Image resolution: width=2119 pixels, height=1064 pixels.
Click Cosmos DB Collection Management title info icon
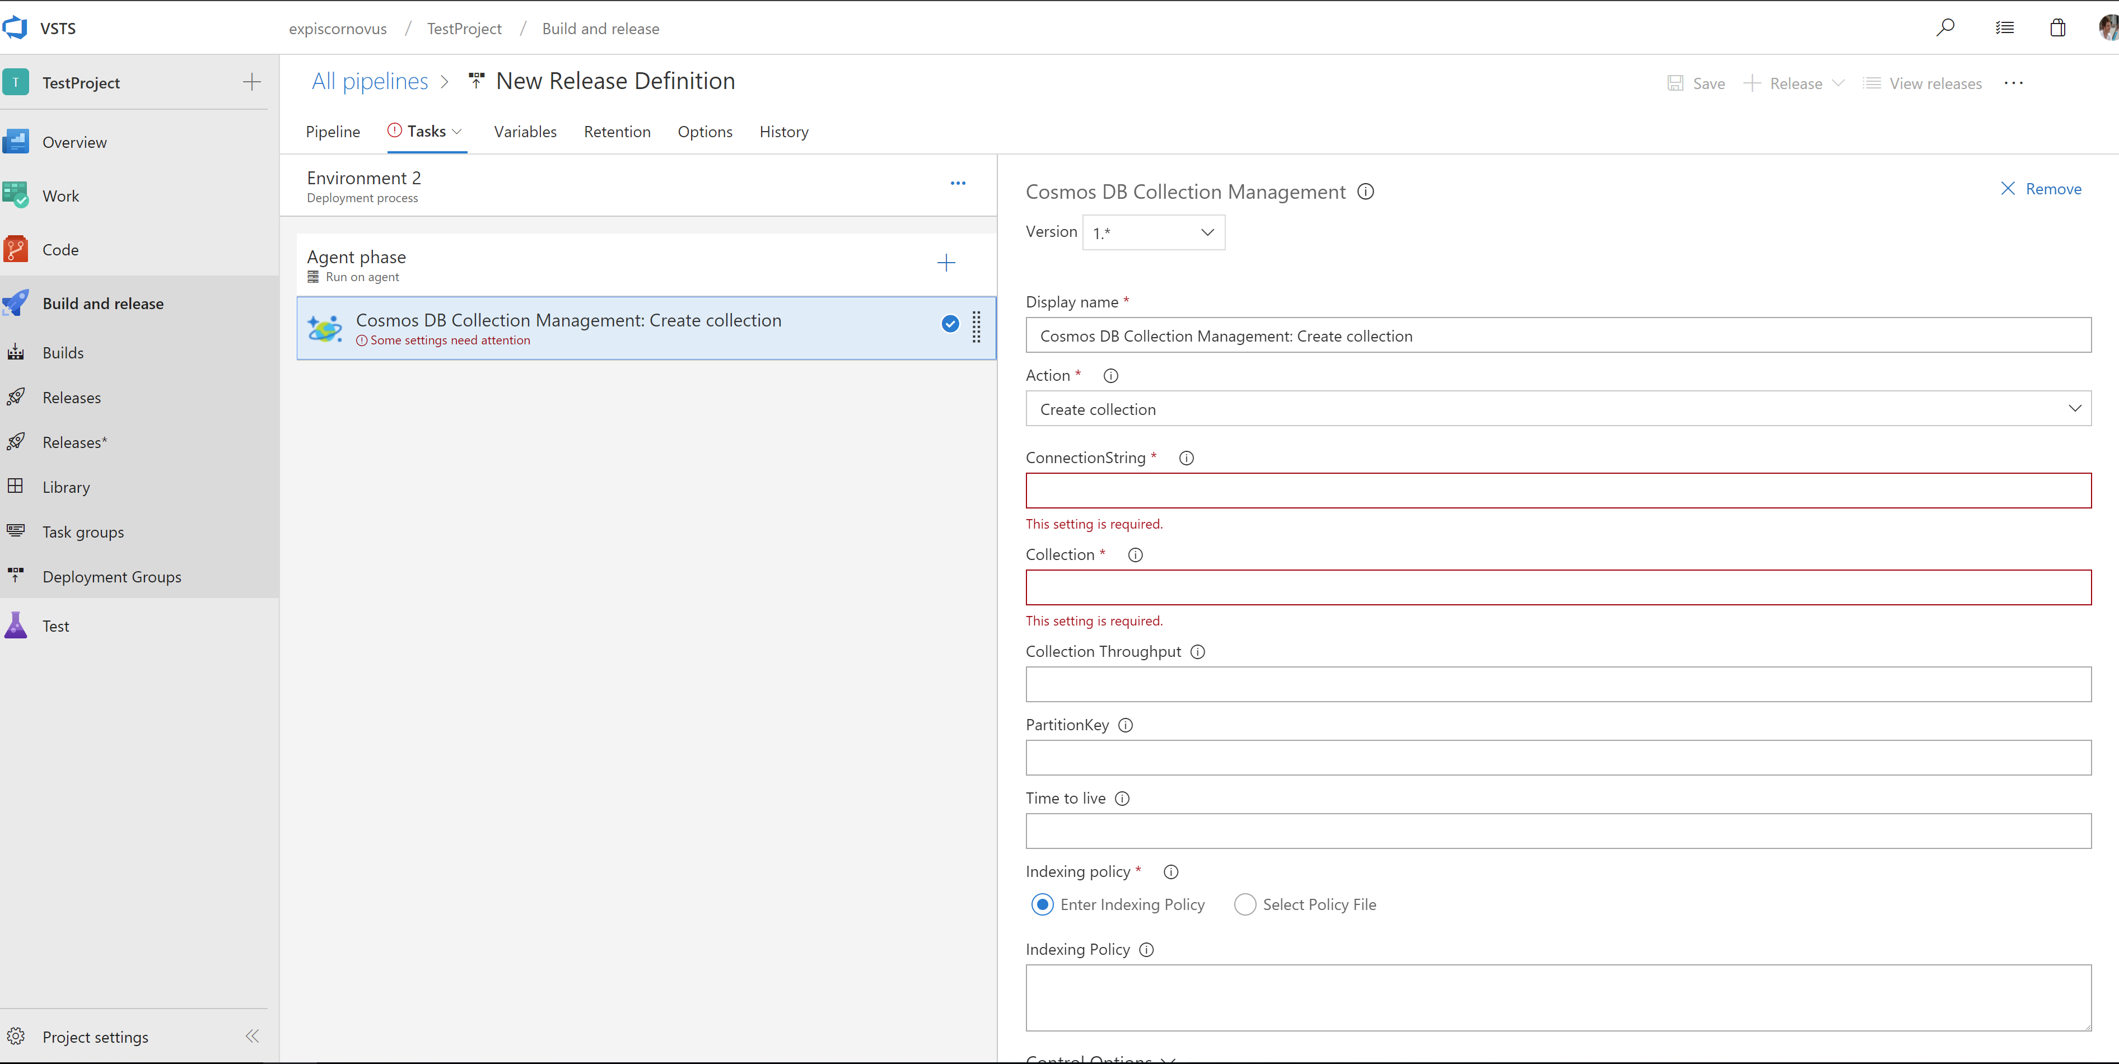pos(1365,192)
